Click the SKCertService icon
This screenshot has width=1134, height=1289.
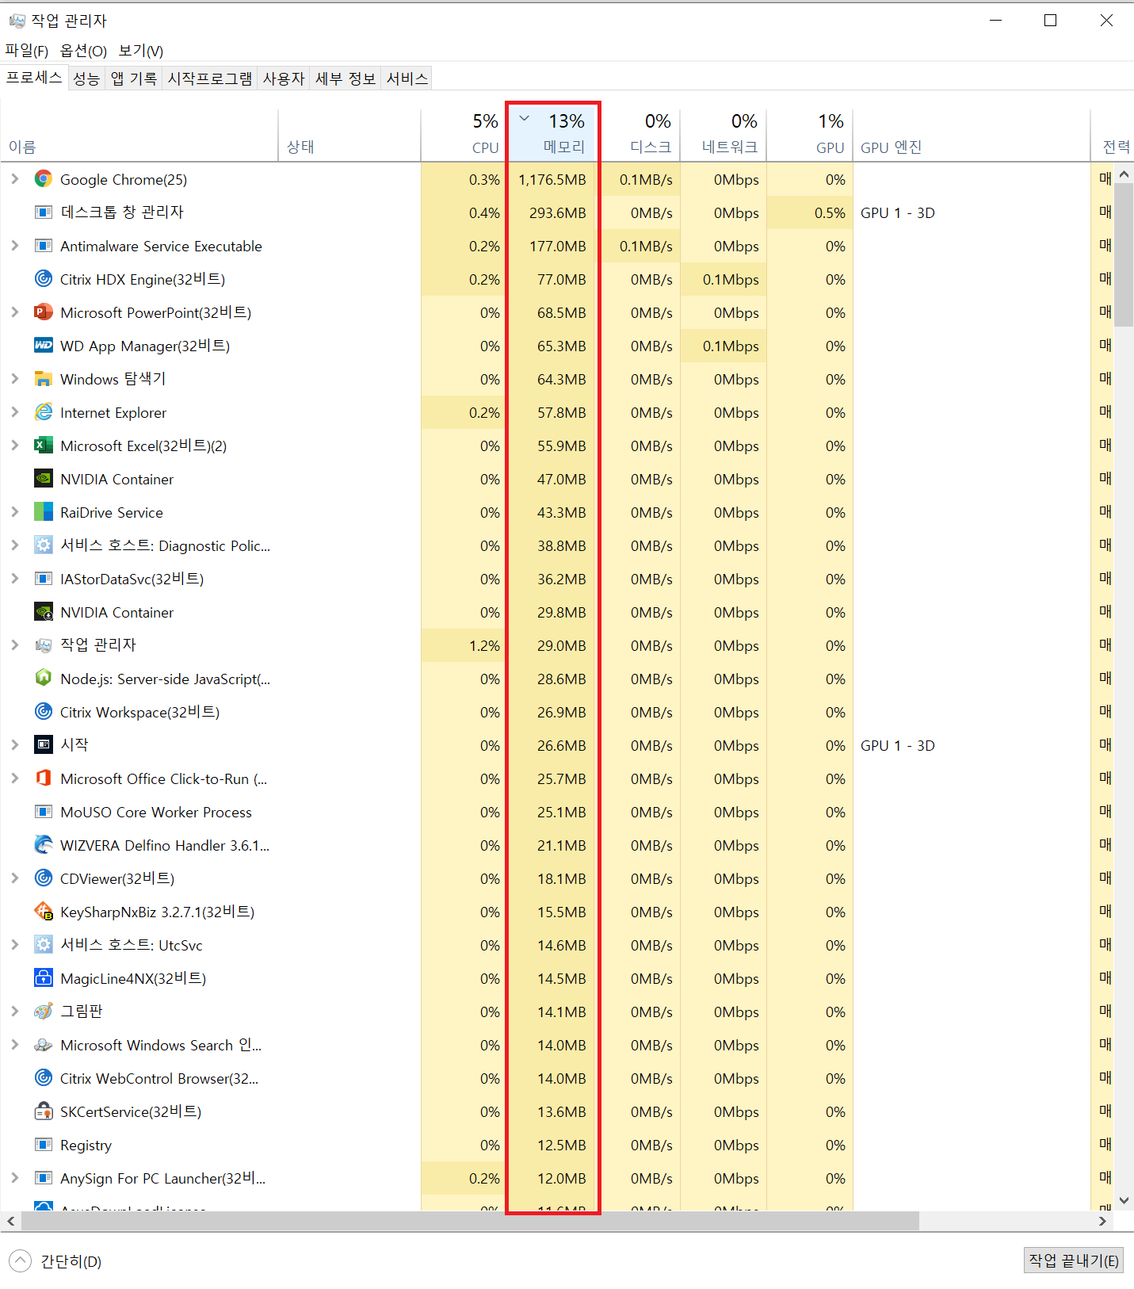pyautogui.click(x=44, y=1111)
